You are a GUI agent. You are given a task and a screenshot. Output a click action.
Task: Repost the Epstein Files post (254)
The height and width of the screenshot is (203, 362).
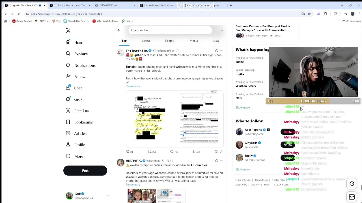click(152, 152)
